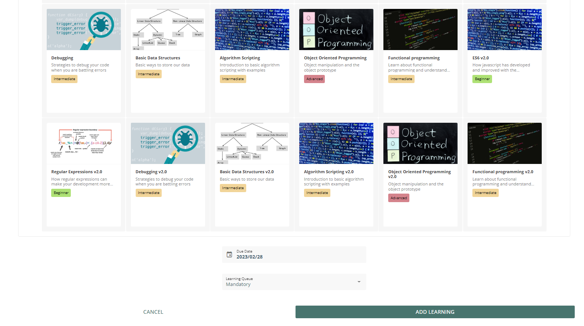Select the Basic Data Structures diagram thumbnail
This screenshot has height=326, width=584.
click(x=168, y=30)
